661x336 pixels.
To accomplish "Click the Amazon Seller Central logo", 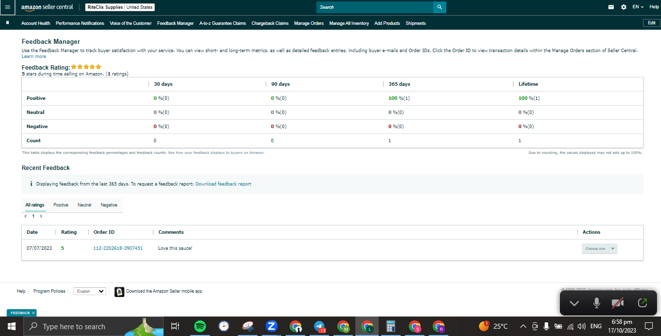I will 47,7.
